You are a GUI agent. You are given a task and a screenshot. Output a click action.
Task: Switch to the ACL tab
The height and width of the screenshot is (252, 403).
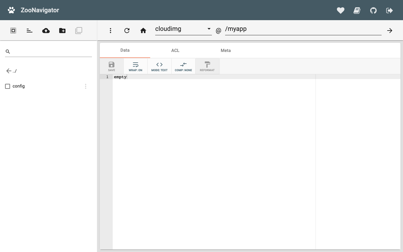[x=175, y=50]
